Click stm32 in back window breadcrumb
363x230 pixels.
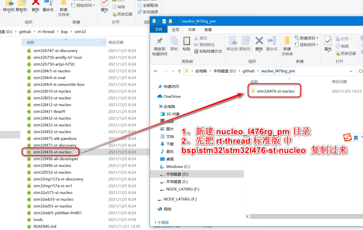click(80, 31)
